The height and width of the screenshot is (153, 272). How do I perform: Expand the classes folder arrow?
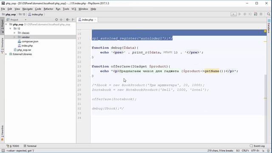(14, 33)
